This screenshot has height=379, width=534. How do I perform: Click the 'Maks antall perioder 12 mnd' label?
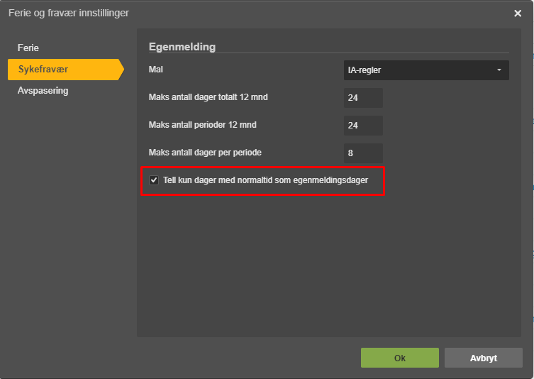(202, 125)
